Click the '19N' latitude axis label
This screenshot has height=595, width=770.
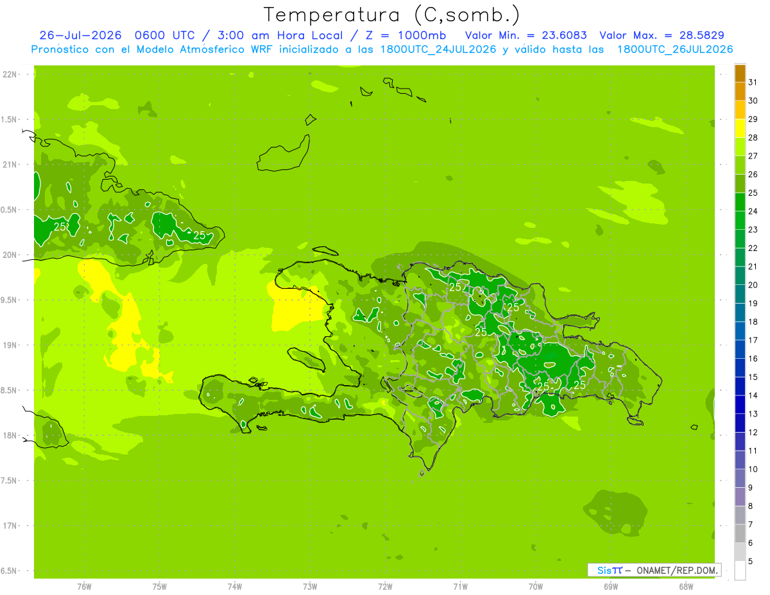[10, 345]
